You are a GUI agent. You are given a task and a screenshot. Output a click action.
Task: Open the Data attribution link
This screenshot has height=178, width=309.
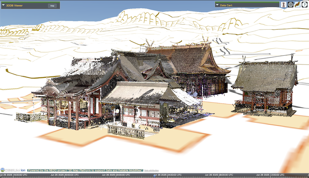[151, 171]
